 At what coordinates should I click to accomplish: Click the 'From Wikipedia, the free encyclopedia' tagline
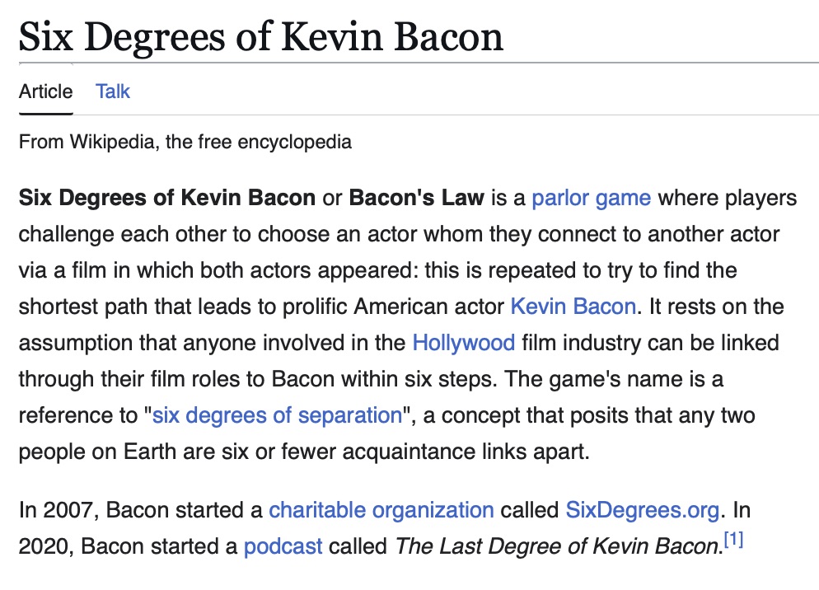click(x=185, y=142)
